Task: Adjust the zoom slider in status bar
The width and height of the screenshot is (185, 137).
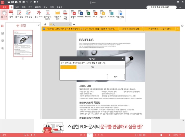Action: pyautogui.click(x=161, y=135)
